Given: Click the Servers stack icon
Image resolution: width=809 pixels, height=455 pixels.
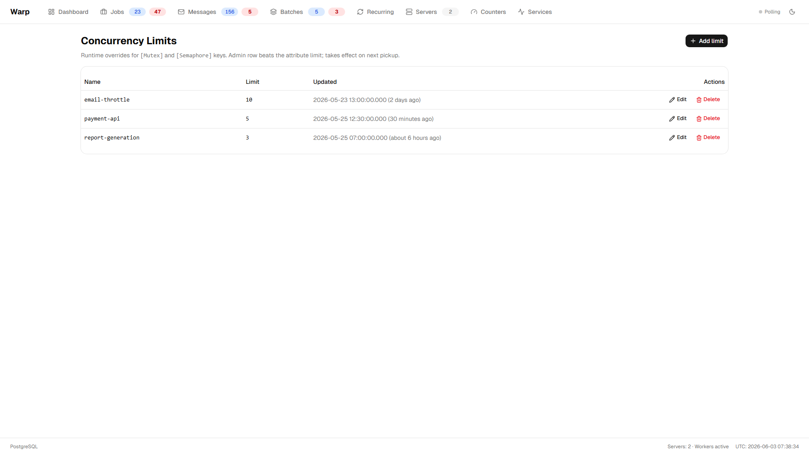Looking at the screenshot, I should (x=409, y=12).
